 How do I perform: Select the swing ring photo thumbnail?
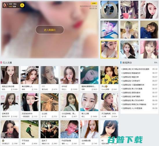coord(109,10)
